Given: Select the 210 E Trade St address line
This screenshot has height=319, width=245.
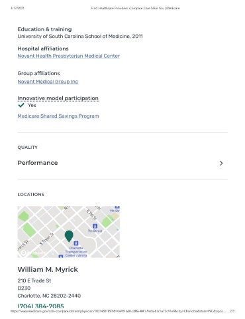Looking at the screenshot, I should [34, 280].
